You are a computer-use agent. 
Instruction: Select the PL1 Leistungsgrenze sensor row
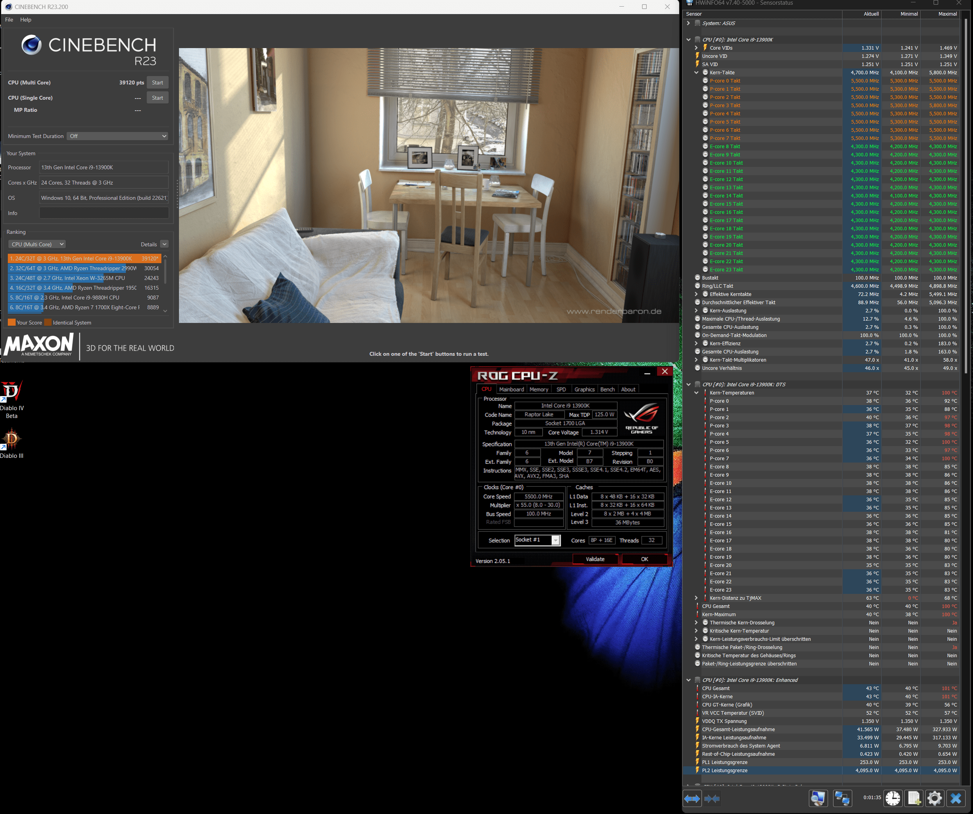click(x=822, y=762)
